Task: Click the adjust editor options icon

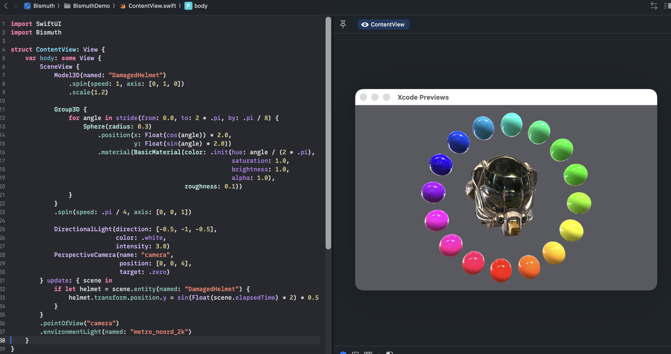Action: coord(667,6)
